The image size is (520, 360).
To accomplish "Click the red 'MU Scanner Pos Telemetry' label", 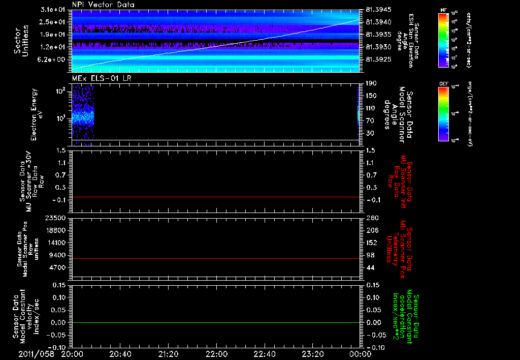I will [x=399, y=249].
